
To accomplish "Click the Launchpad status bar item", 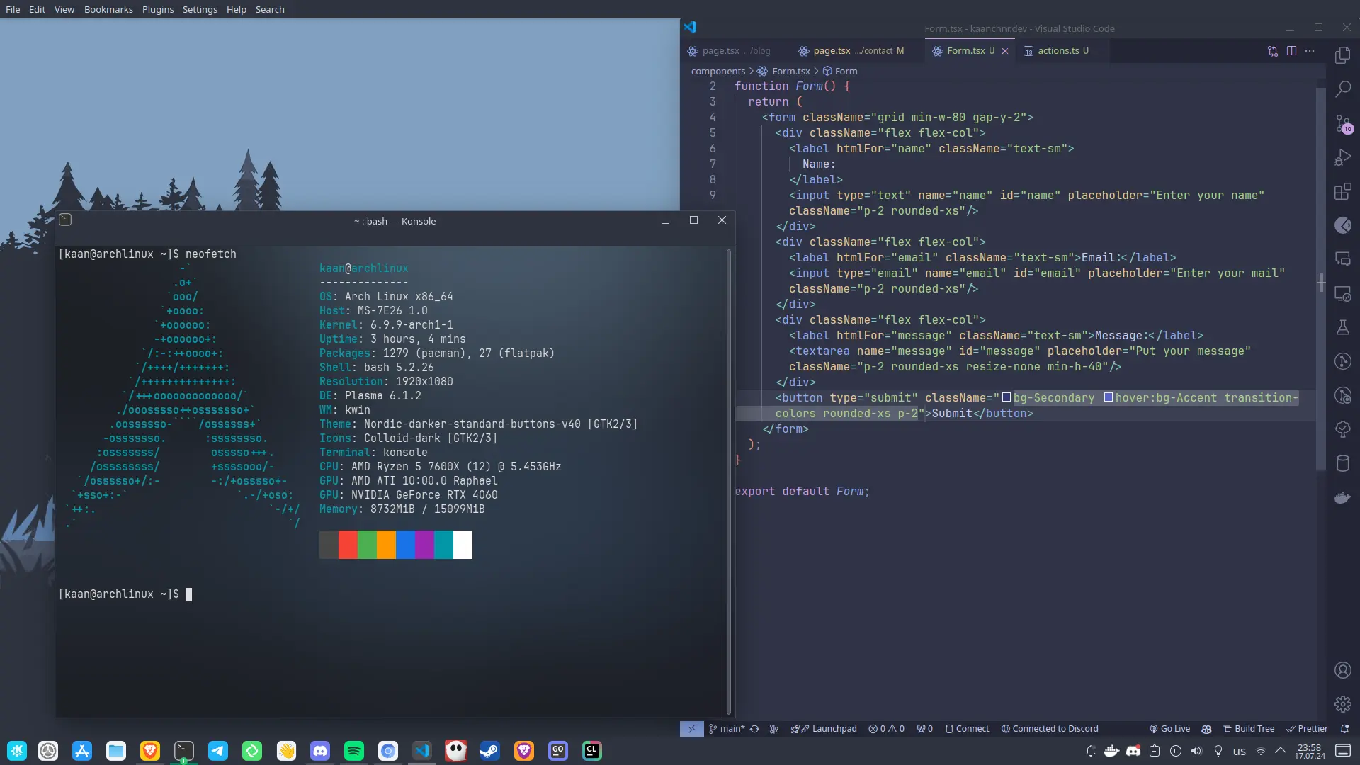I will tap(824, 729).
